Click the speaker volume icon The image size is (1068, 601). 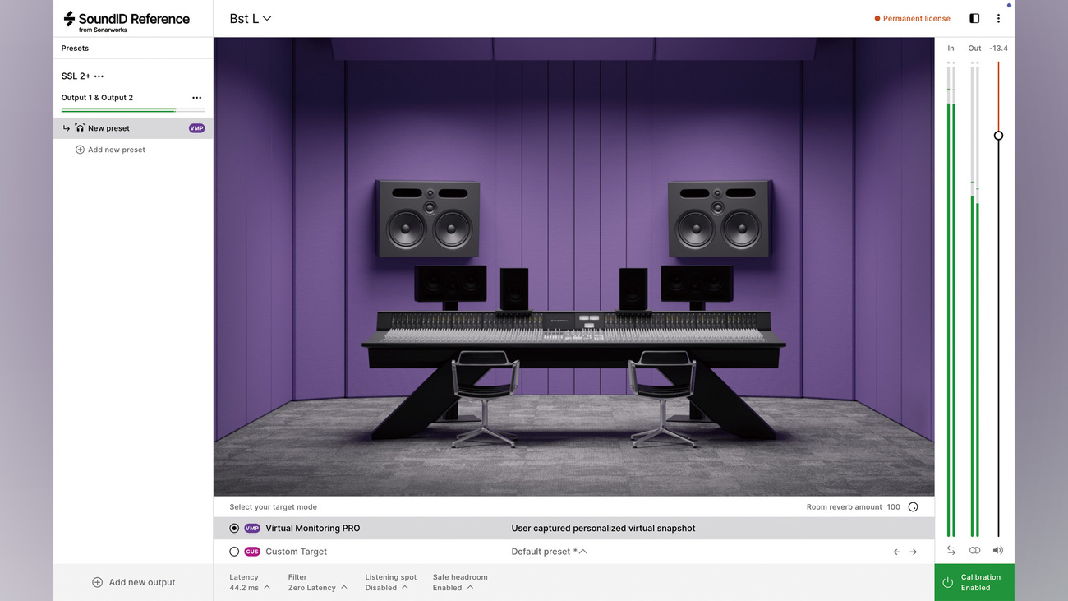point(997,551)
